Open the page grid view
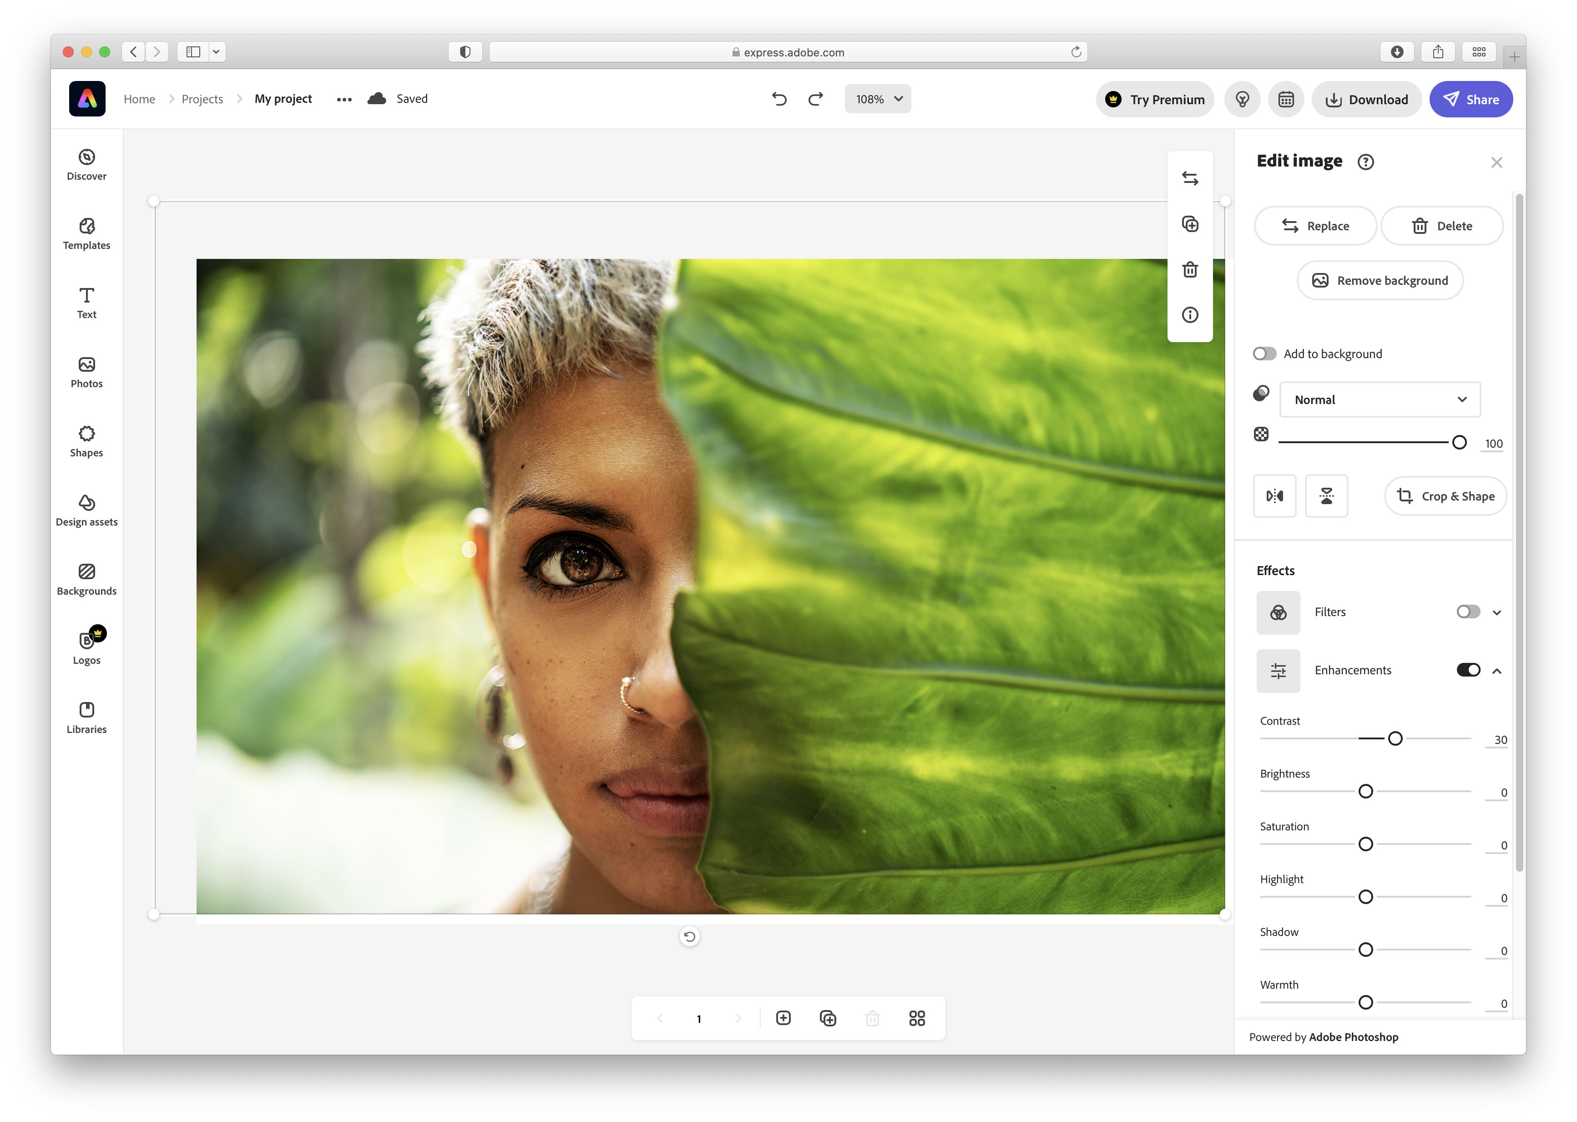 pos(917,1018)
